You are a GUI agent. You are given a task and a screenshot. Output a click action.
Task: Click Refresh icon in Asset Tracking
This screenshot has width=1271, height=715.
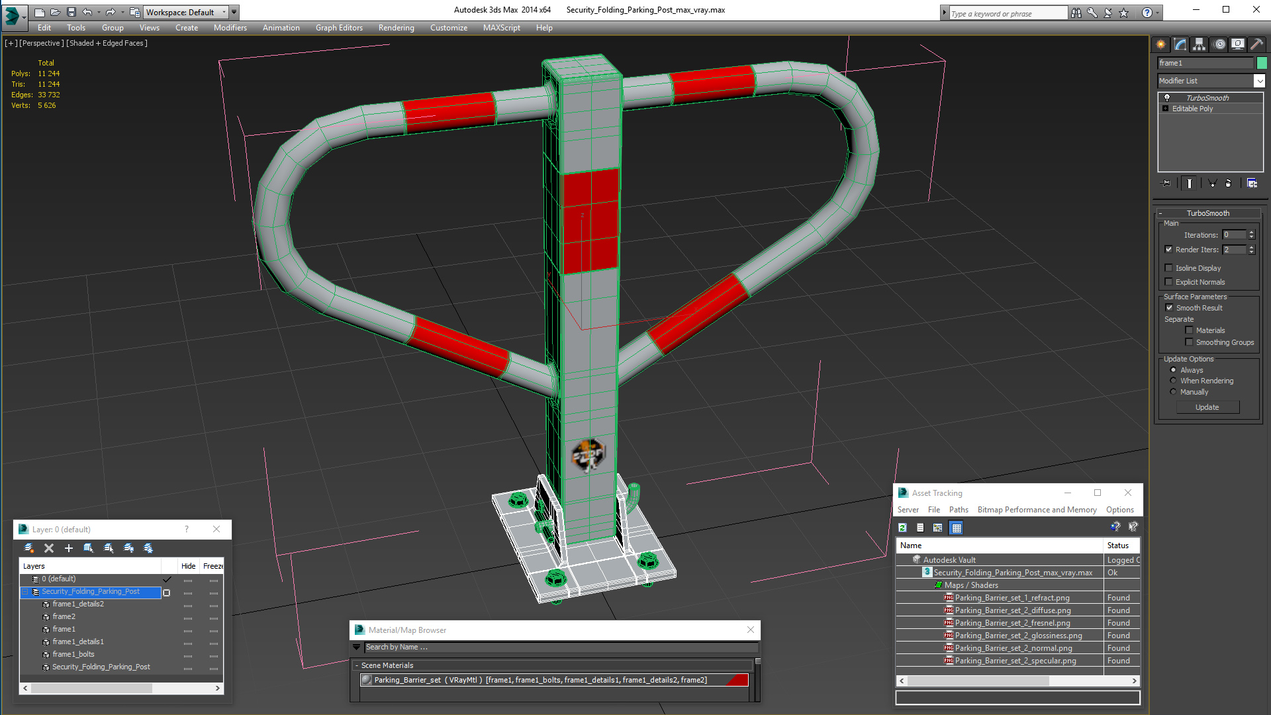click(x=902, y=528)
